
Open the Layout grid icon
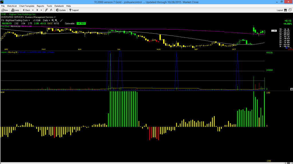click(286, 10)
